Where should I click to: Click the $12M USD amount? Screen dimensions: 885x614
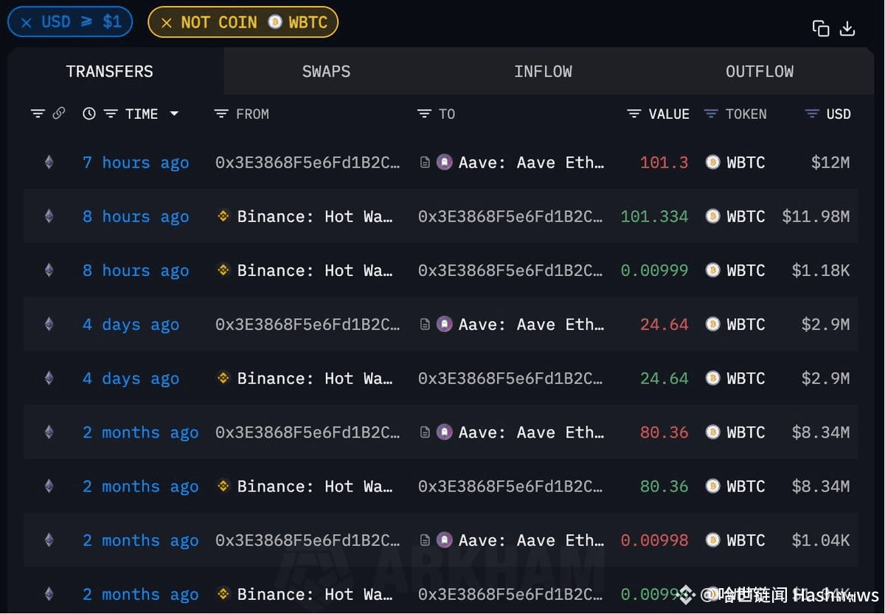pos(830,162)
